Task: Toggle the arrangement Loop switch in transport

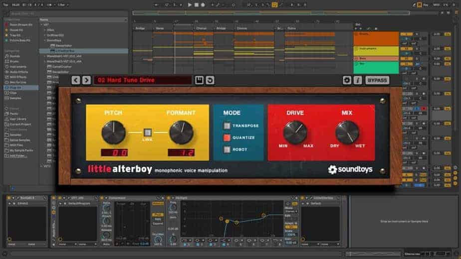Action: coord(274,4)
